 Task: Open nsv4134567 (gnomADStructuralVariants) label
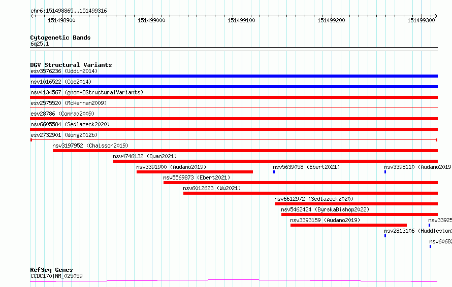point(87,92)
